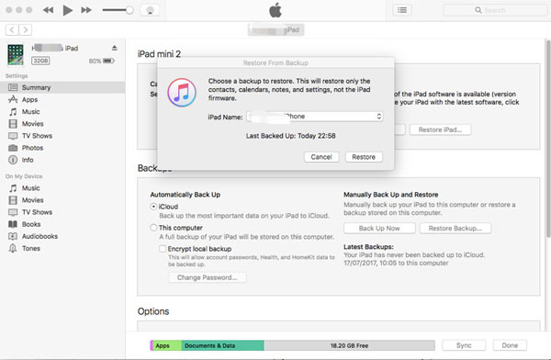Open Info in the Settings sidebar
Screen dimensions: 551x360
pos(62,160)
